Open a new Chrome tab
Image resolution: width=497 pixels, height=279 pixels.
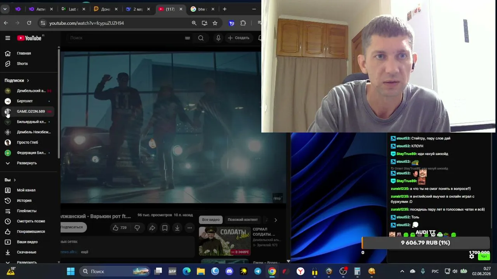pyautogui.click(x=224, y=9)
